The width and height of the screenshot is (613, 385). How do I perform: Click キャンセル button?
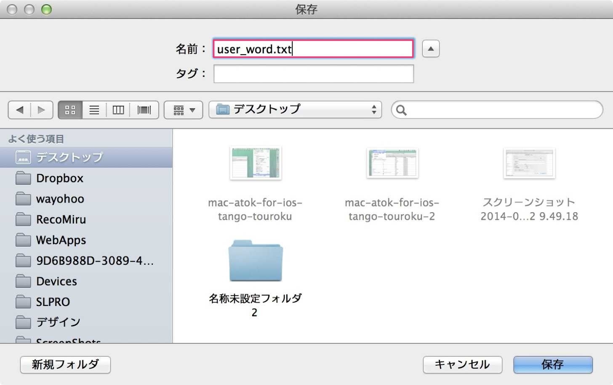pos(462,364)
